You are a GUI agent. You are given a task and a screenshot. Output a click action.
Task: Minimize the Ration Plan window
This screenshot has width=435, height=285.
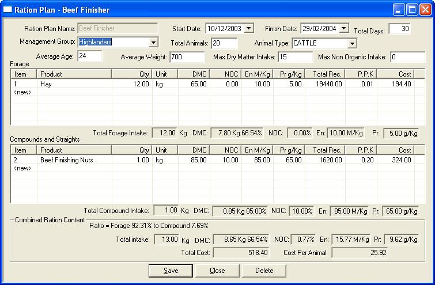[x=399, y=10]
